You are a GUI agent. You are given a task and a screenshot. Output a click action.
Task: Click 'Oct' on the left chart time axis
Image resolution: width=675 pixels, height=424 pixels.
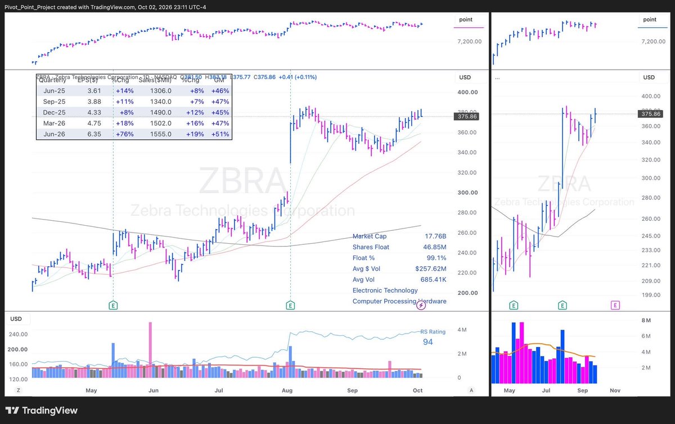coord(418,390)
